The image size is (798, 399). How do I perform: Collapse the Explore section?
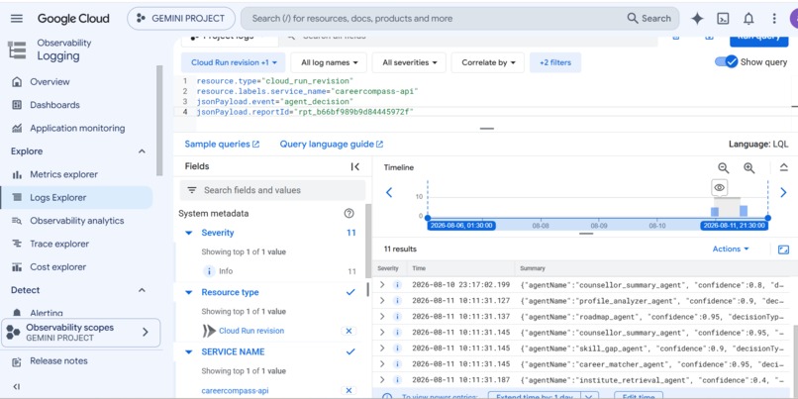(142, 151)
